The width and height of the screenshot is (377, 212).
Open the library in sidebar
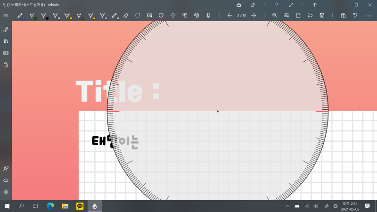pyautogui.click(x=6, y=41)
